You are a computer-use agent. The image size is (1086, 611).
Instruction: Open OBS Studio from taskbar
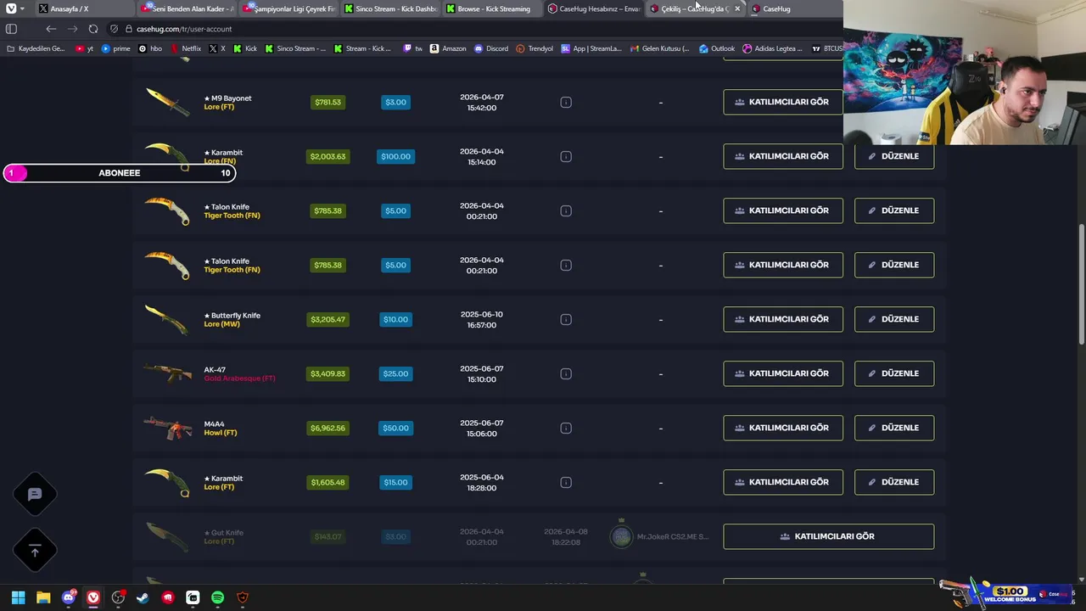[x=118, y=597]
